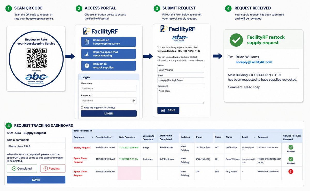Select Request to restock supplies
The width and height of the screenshot is (310, 191).
point(109,66)
